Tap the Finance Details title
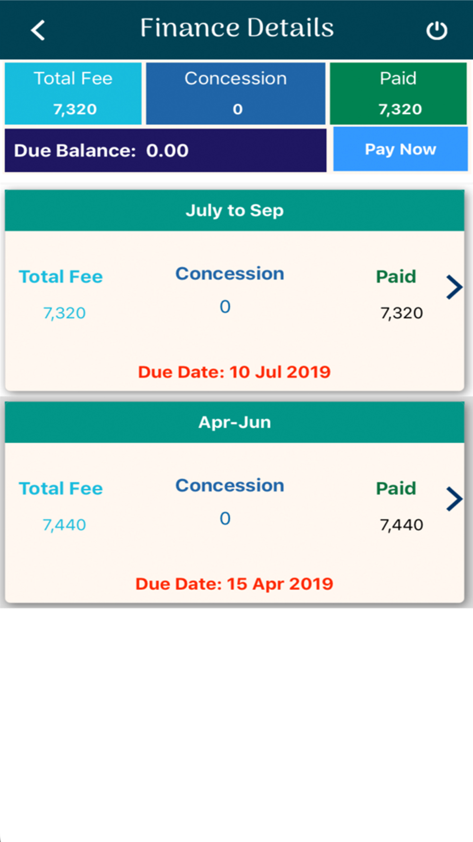 coord(236,28)
